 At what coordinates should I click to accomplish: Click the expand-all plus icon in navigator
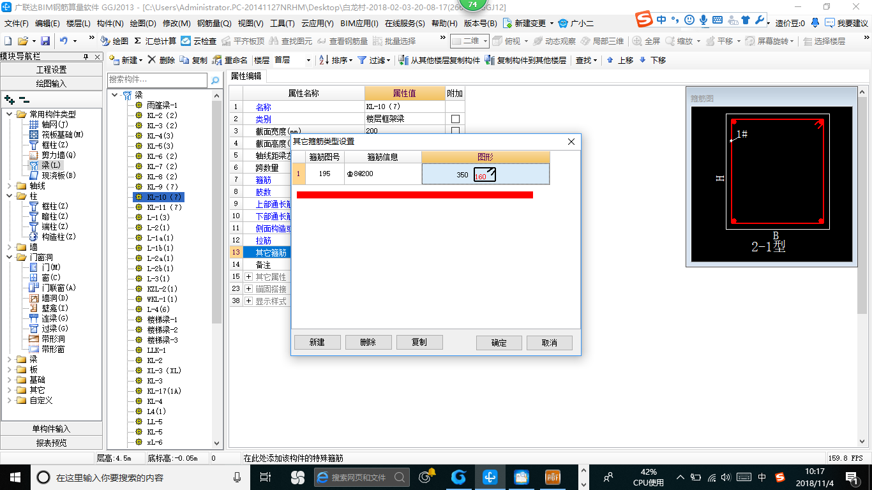[9, 100]
